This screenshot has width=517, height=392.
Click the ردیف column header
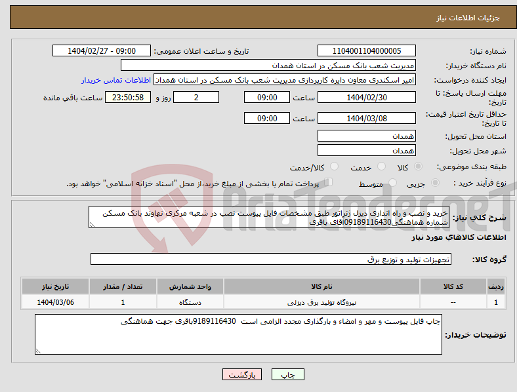coord(496,286)
